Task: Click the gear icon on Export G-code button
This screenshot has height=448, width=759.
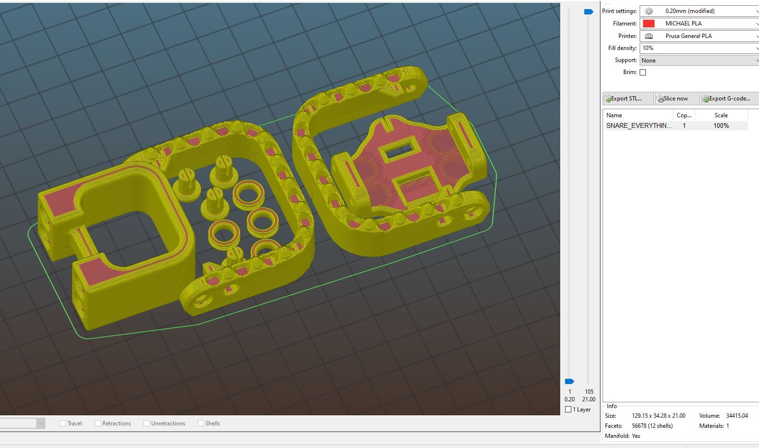Action: 706,99
